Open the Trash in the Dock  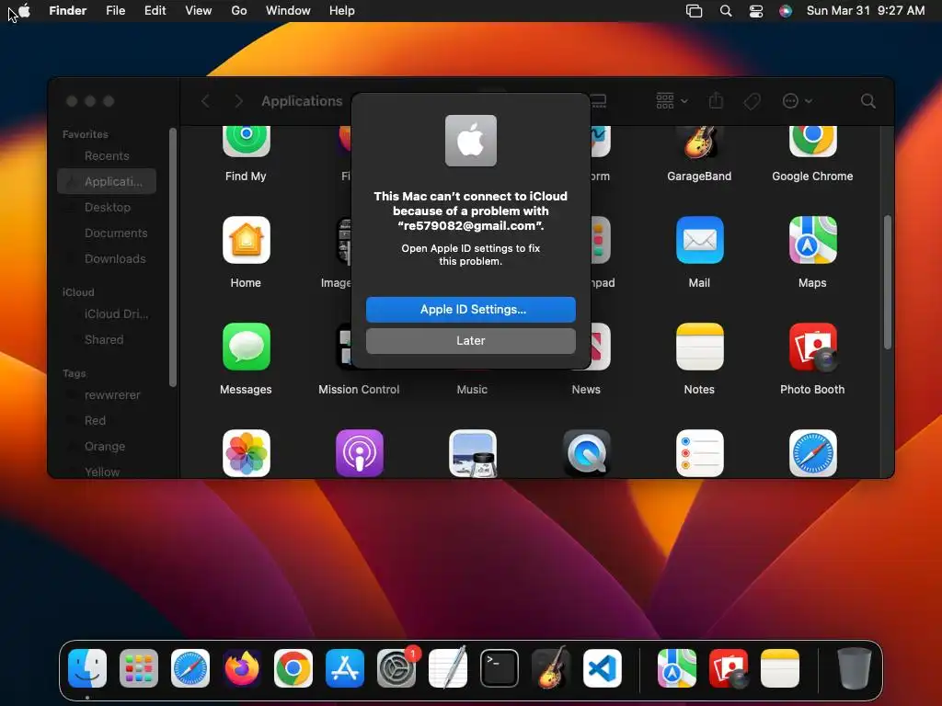point(855,668)
